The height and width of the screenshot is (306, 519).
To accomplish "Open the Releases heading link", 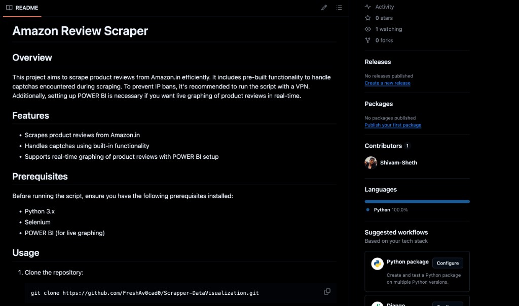I will tap(378, 62).
